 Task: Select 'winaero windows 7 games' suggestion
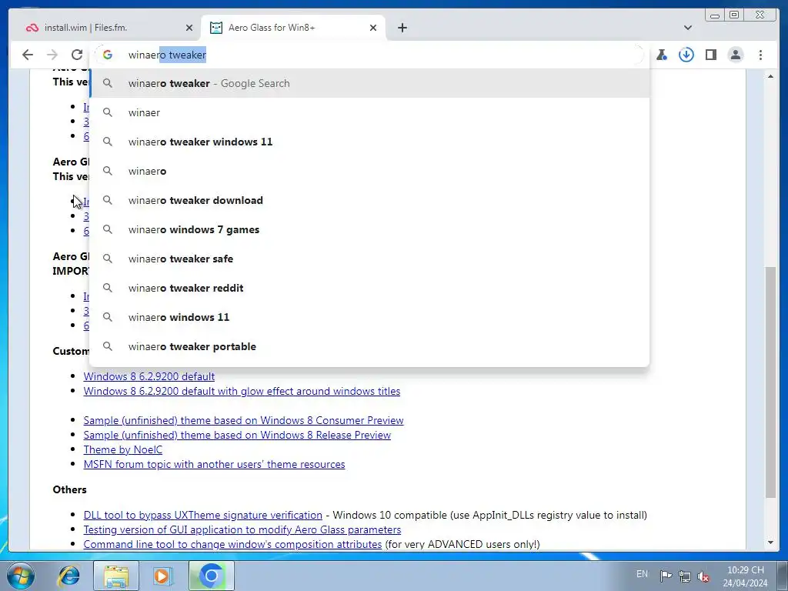369,229
